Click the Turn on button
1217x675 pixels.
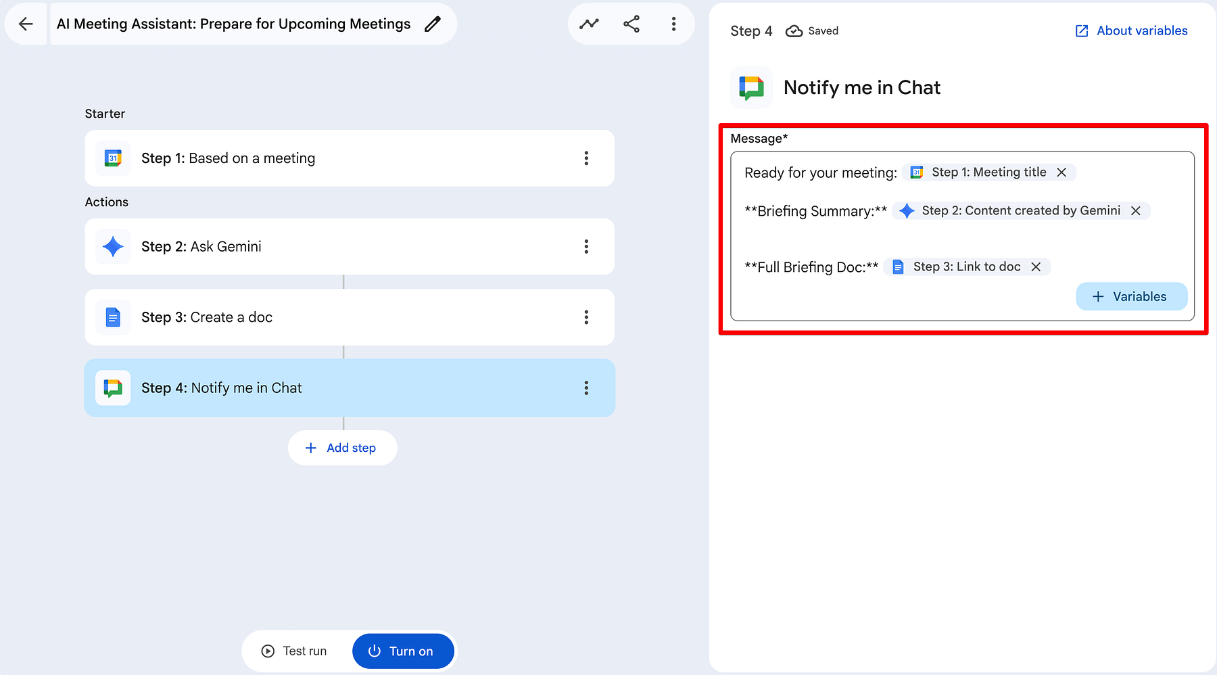pyautogui.click(x=402, y=651)
